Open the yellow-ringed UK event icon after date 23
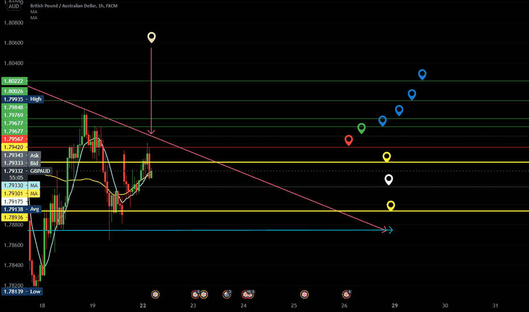This screenshot has width=529, height=312. coord(203,294)
